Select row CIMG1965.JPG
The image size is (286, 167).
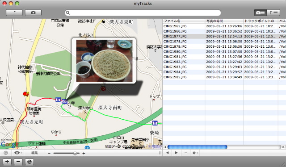224,26
